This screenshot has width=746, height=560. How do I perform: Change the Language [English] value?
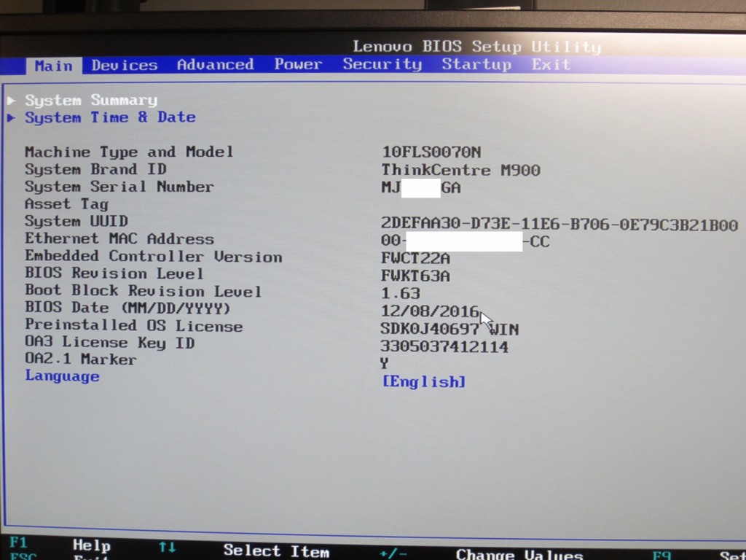[x=423, y=381]
